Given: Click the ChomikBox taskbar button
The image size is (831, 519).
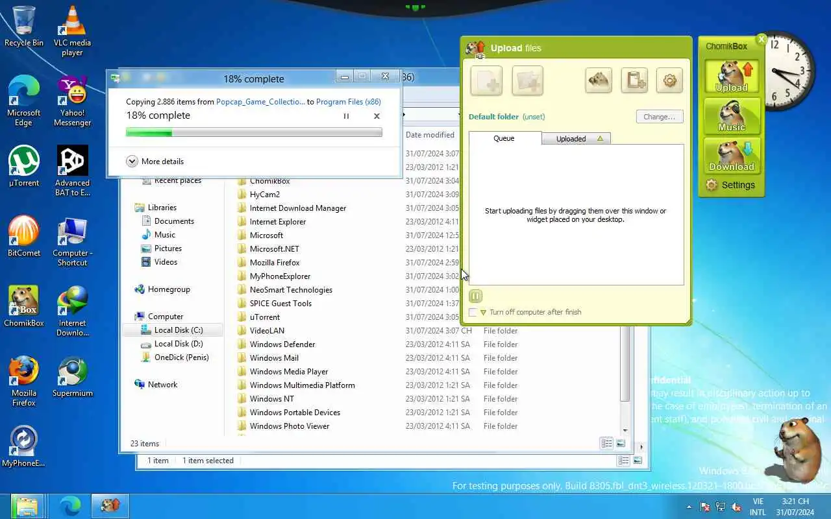Looking at the screenshot, I should (x=110, y=506).
